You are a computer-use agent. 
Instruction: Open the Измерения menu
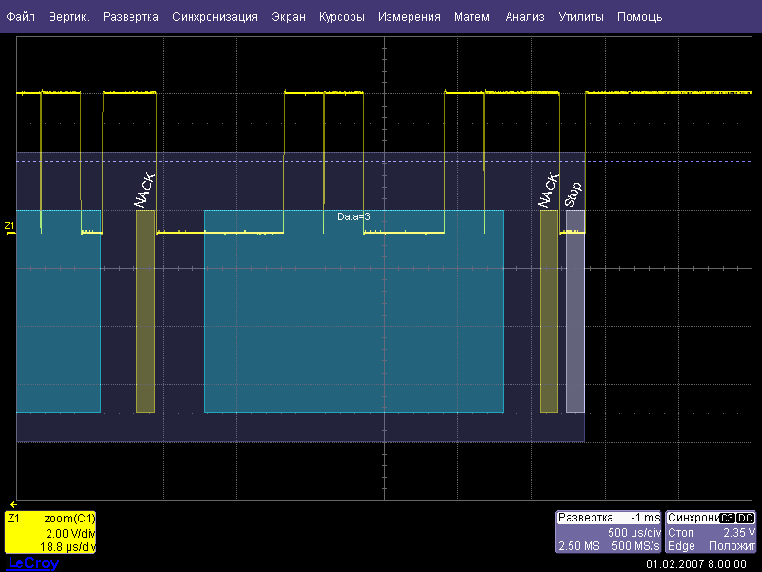point(410,17)
